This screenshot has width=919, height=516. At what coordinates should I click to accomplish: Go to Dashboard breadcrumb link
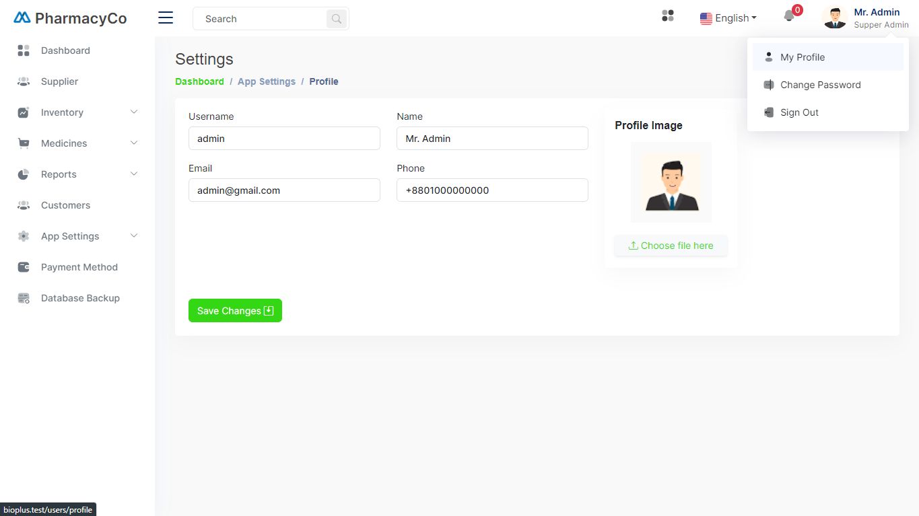coord(199,81)
